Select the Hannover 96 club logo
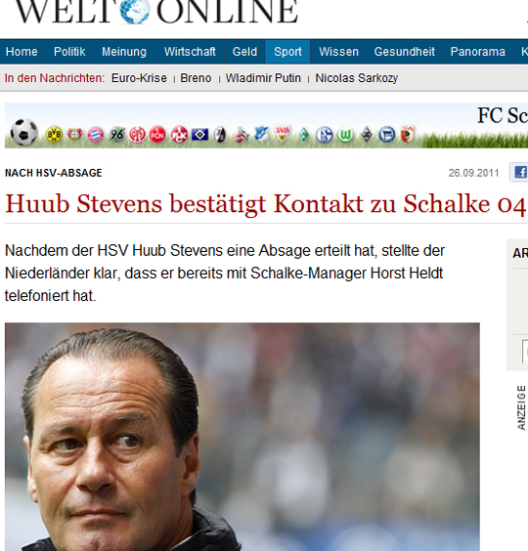The height and width of the screenshot is (551, 528). (116, 135)
